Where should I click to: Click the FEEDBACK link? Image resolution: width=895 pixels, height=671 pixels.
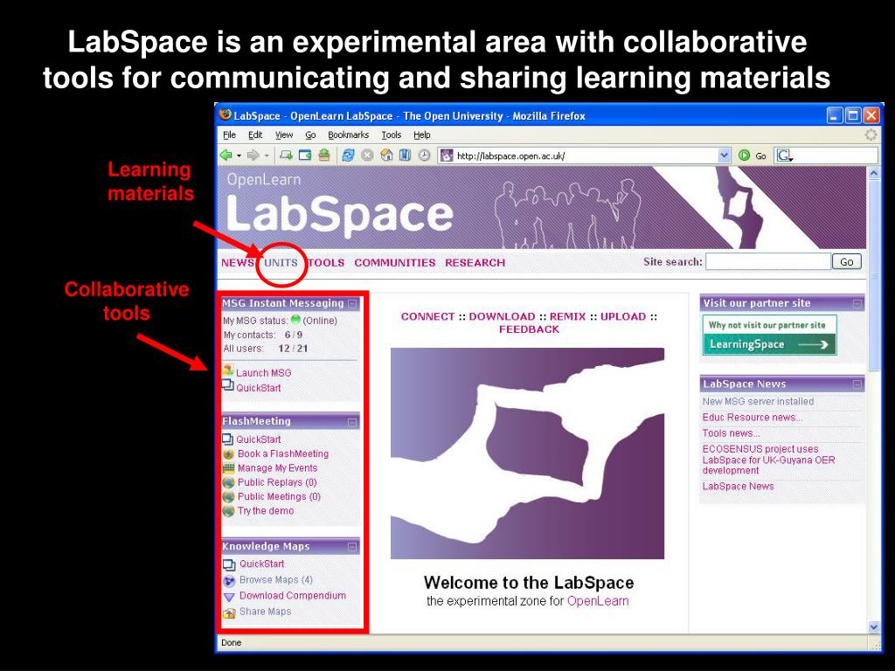pos(529,329)
